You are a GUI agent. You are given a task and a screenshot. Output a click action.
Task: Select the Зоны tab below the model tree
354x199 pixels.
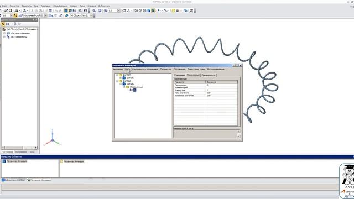coord(32,152)
